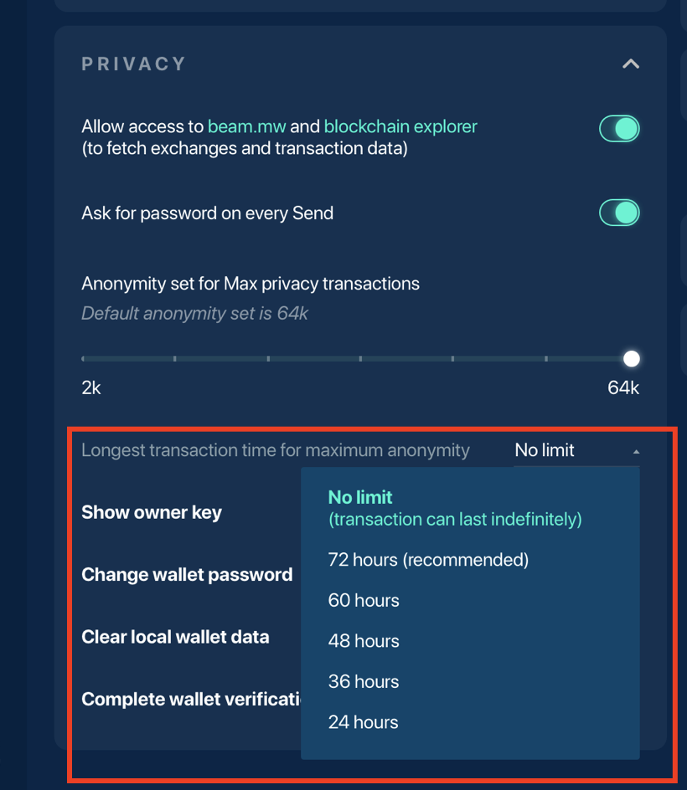Select the '48 hours' option

[364, 640]
